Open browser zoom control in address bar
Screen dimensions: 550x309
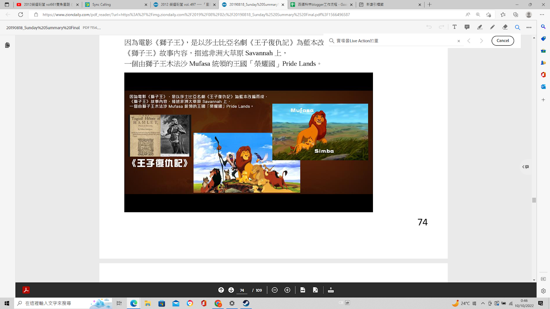click(x=478, y=14)
